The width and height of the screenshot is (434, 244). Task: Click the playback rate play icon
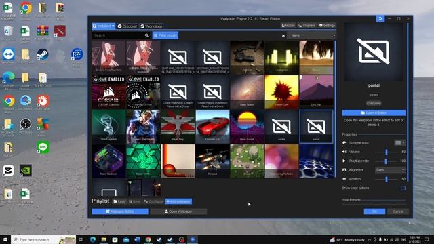click(344, 161)
